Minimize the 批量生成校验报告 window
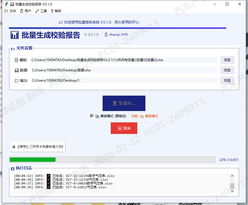This screenshot has width=248, height=205. point(215,4)
